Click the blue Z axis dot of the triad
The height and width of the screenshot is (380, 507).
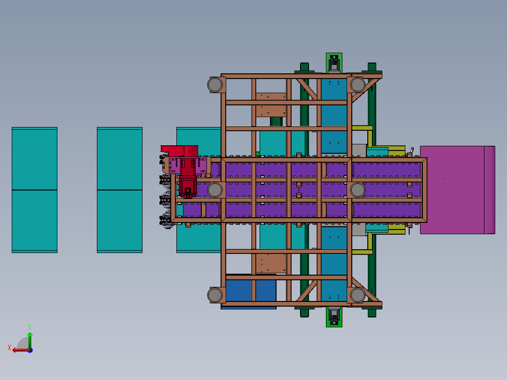pyautogui.click(x=31, y=350)
